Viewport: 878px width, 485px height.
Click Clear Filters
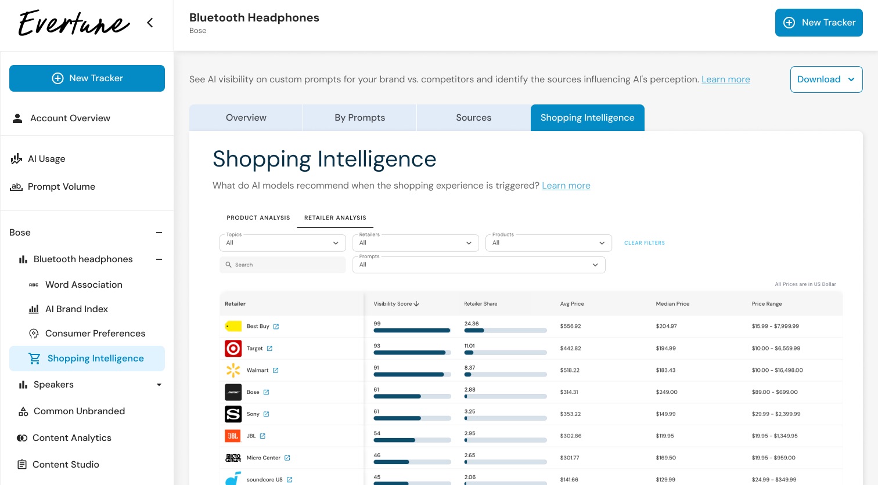point(645,243)
